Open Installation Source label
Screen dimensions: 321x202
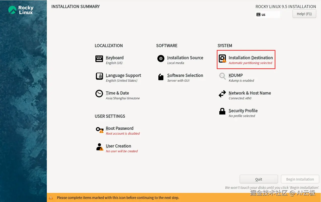click(185, 58)
